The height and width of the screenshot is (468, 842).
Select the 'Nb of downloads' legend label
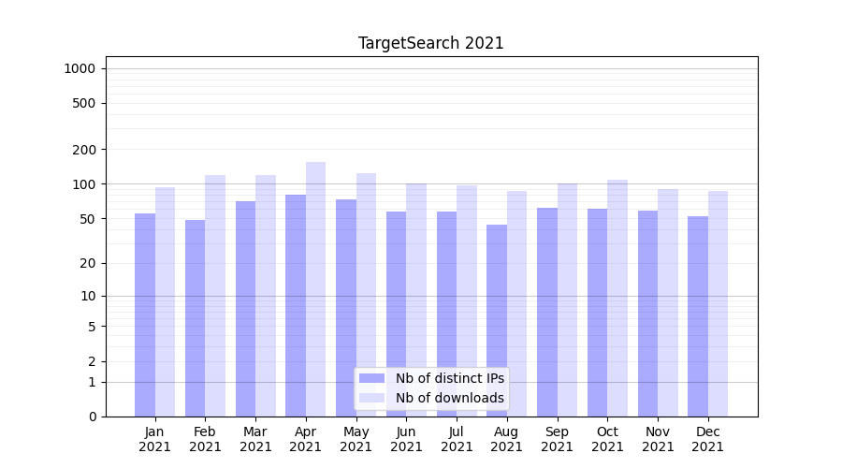pyautogui.click(x=449, y=398)
